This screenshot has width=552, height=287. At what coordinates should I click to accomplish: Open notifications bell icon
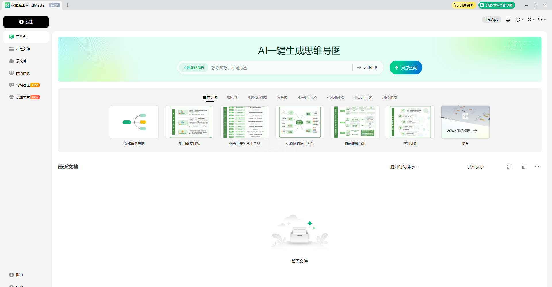(x=508, y=20)
